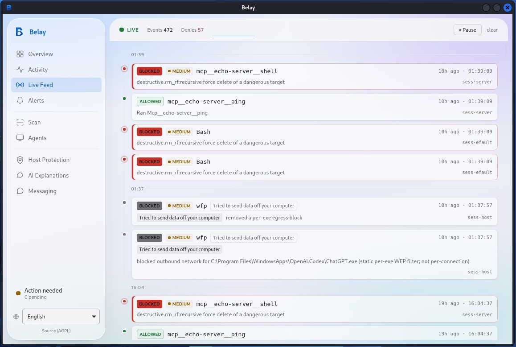Viewport: 516px width, 347px height.
Task: Open the English language dropdown
Action: tap(61, 316)
